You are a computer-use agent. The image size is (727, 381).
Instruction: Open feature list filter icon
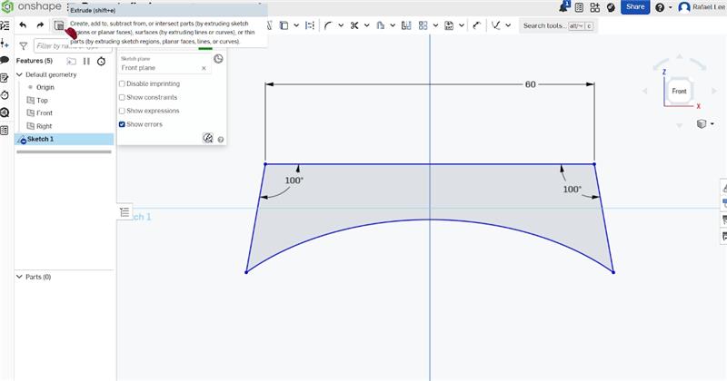coord(24,46)
